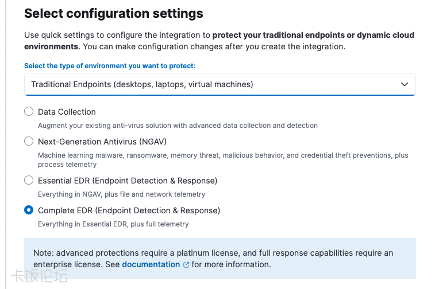Click the Data Collection description about anti-virus
The width and height of the screenshot is (435, 289).
[x=177, y=125]
